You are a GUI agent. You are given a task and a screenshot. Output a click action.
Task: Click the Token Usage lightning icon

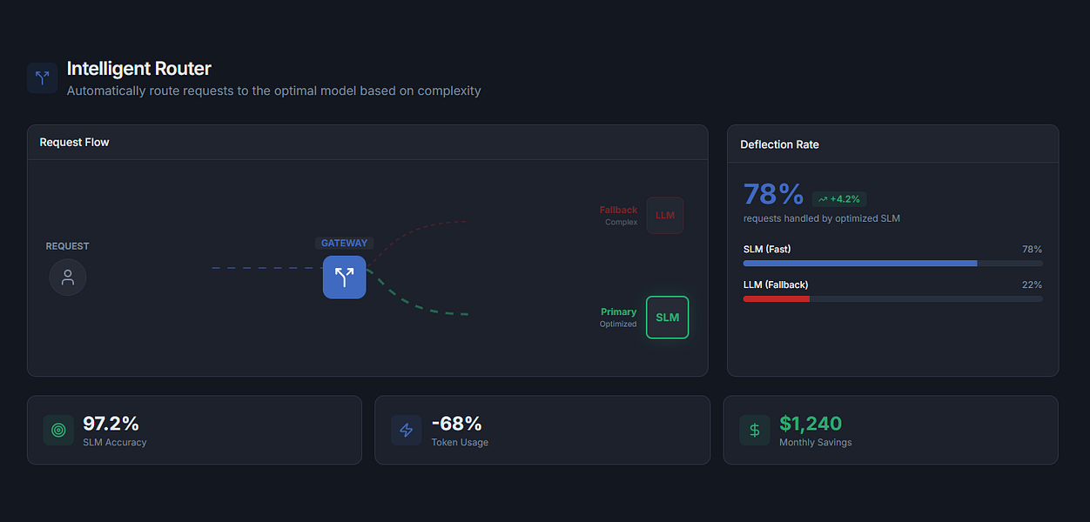tap(407, 430)
